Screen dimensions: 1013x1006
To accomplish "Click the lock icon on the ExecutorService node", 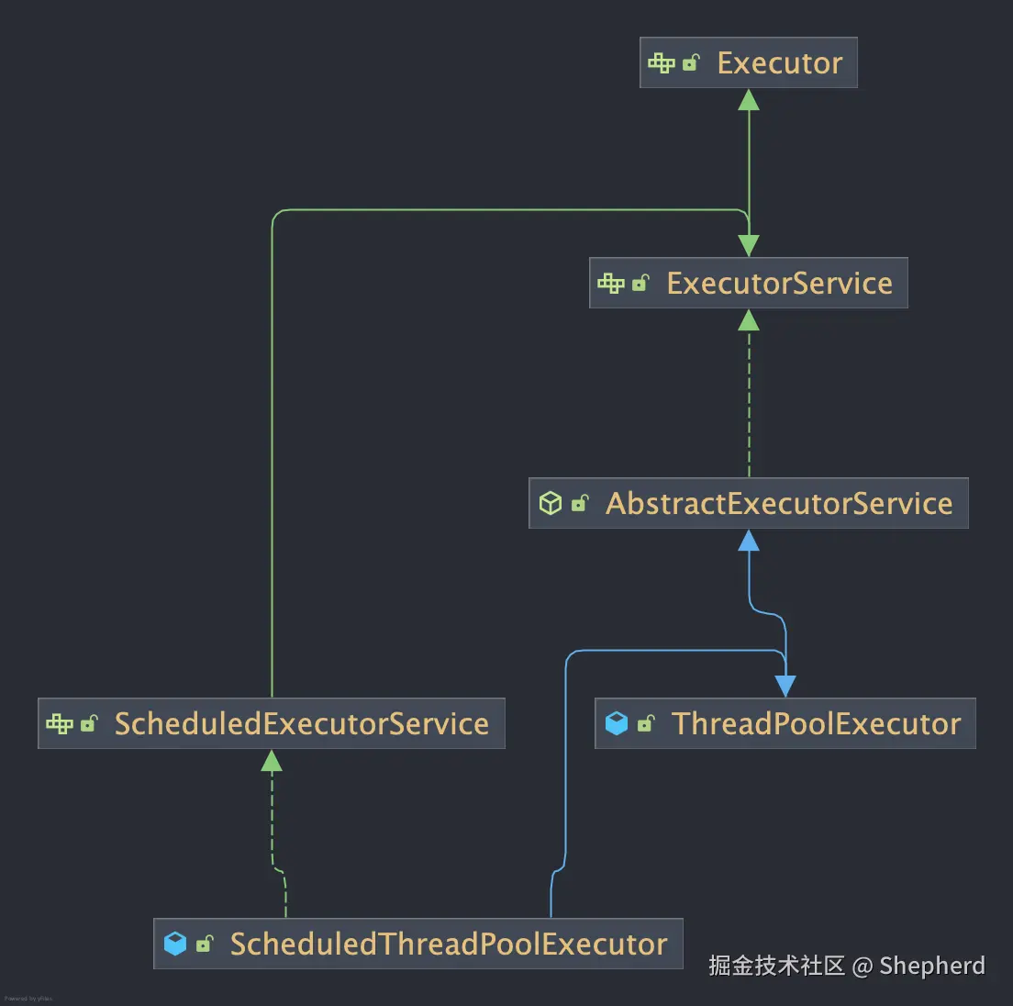I will [x=640, y=283].
